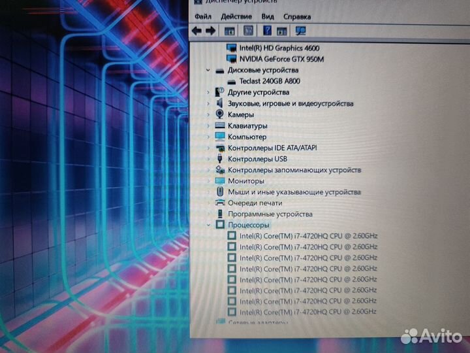Screen dimensions: 470x353
Task: Toggle the console tree toolbar icon
Action: [229, 31]
